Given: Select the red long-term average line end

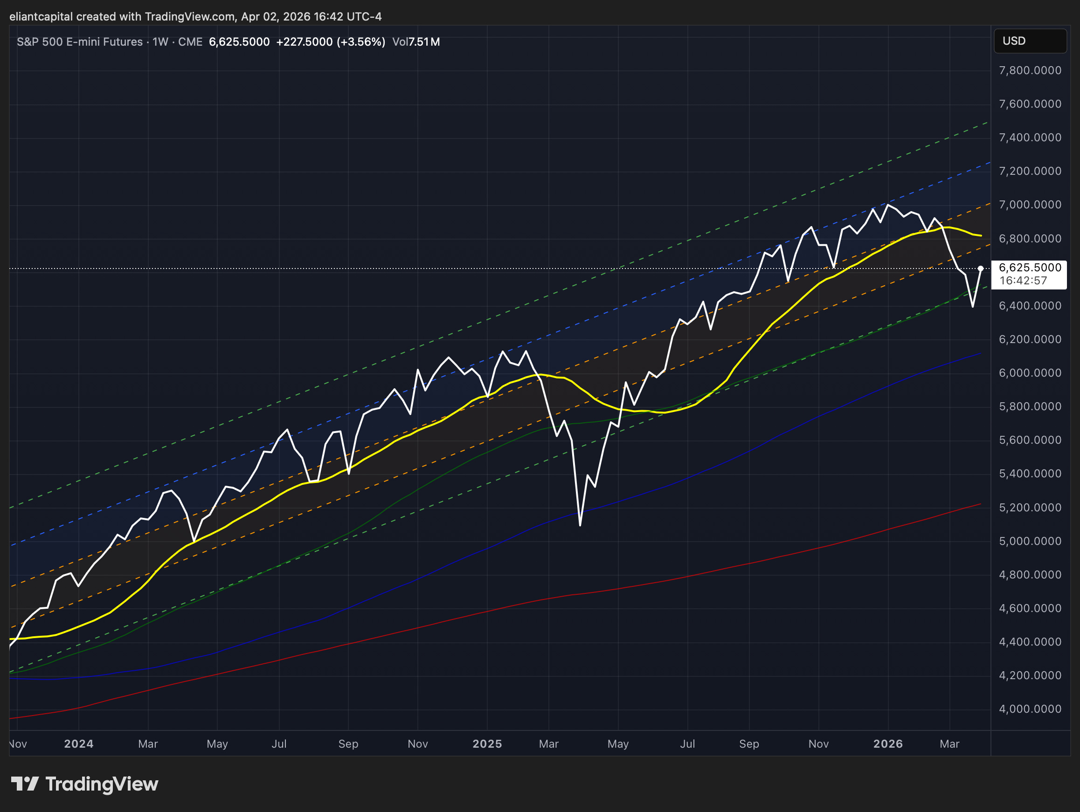Looking at the screenshot, I should pyautogui.click(x=980, y=504).
